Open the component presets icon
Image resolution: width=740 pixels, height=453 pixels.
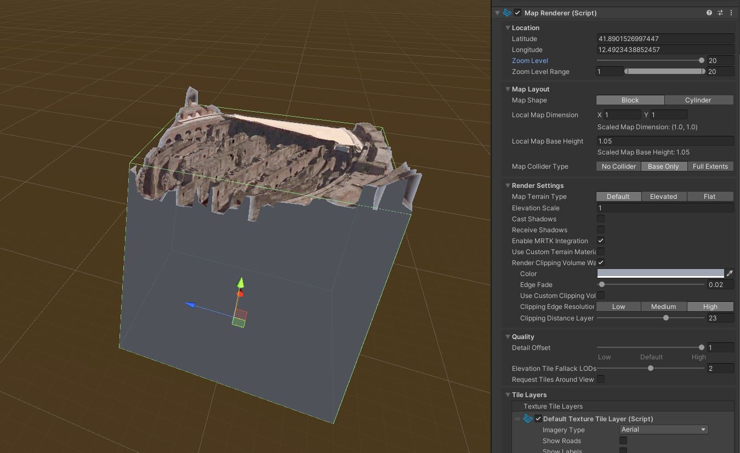(x=720, y=12)
